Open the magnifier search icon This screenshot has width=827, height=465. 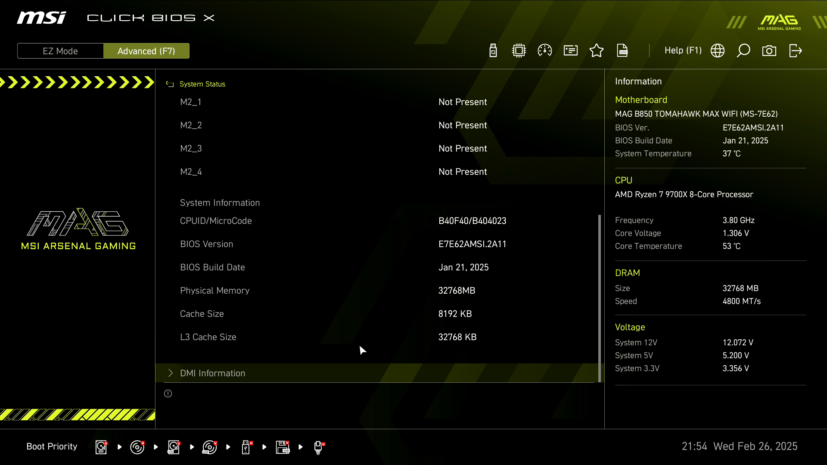coord(743,51)
